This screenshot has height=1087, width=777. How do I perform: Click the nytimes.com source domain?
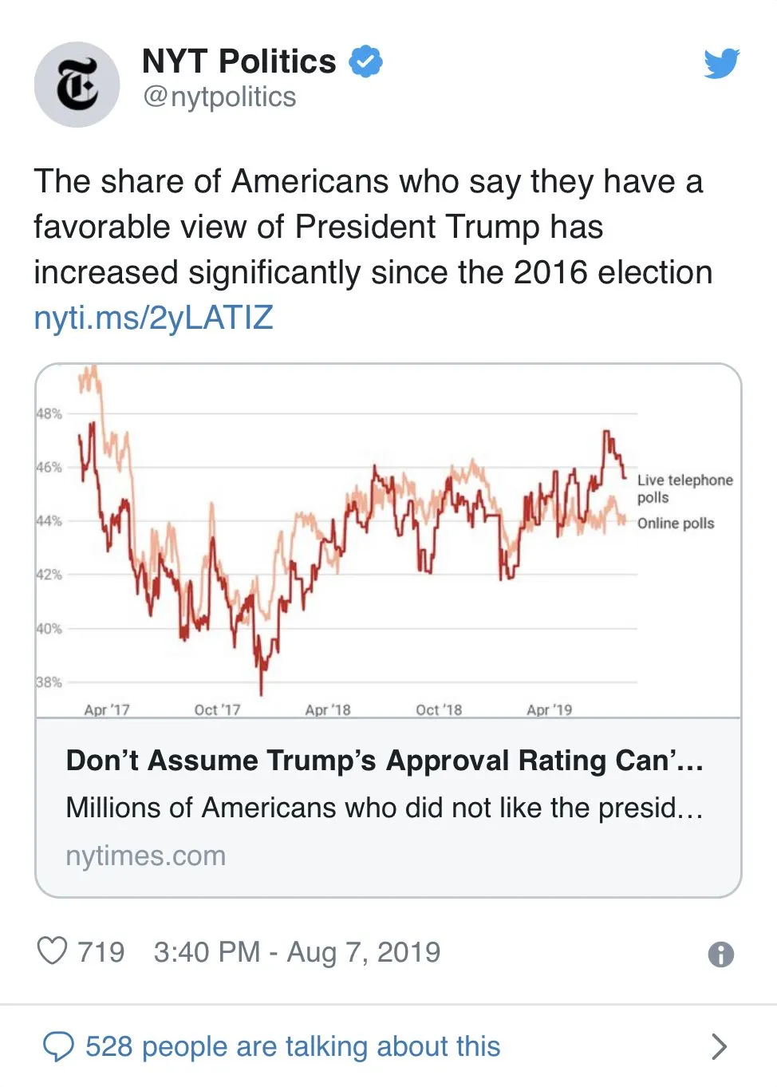(146, 856)
